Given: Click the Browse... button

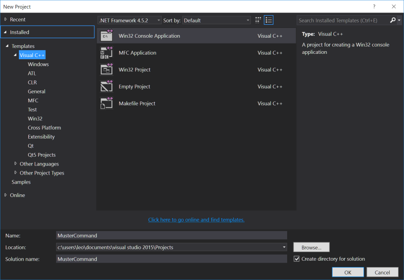Looking at the screenshot, I should [x=311, y=247].
